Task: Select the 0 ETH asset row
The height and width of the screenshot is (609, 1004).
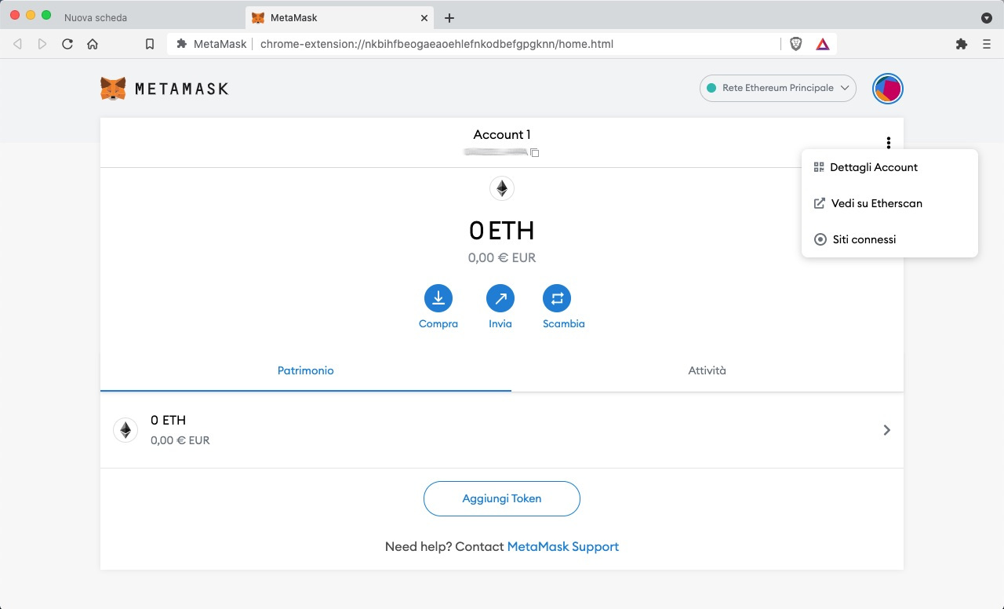Action: tap(502, 430)
